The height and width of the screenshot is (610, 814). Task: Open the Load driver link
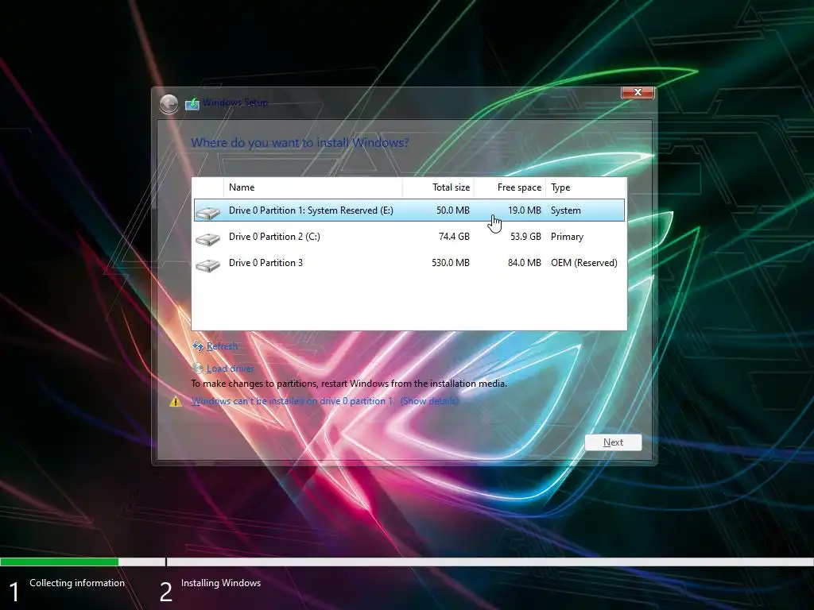(x=230, y=369)
